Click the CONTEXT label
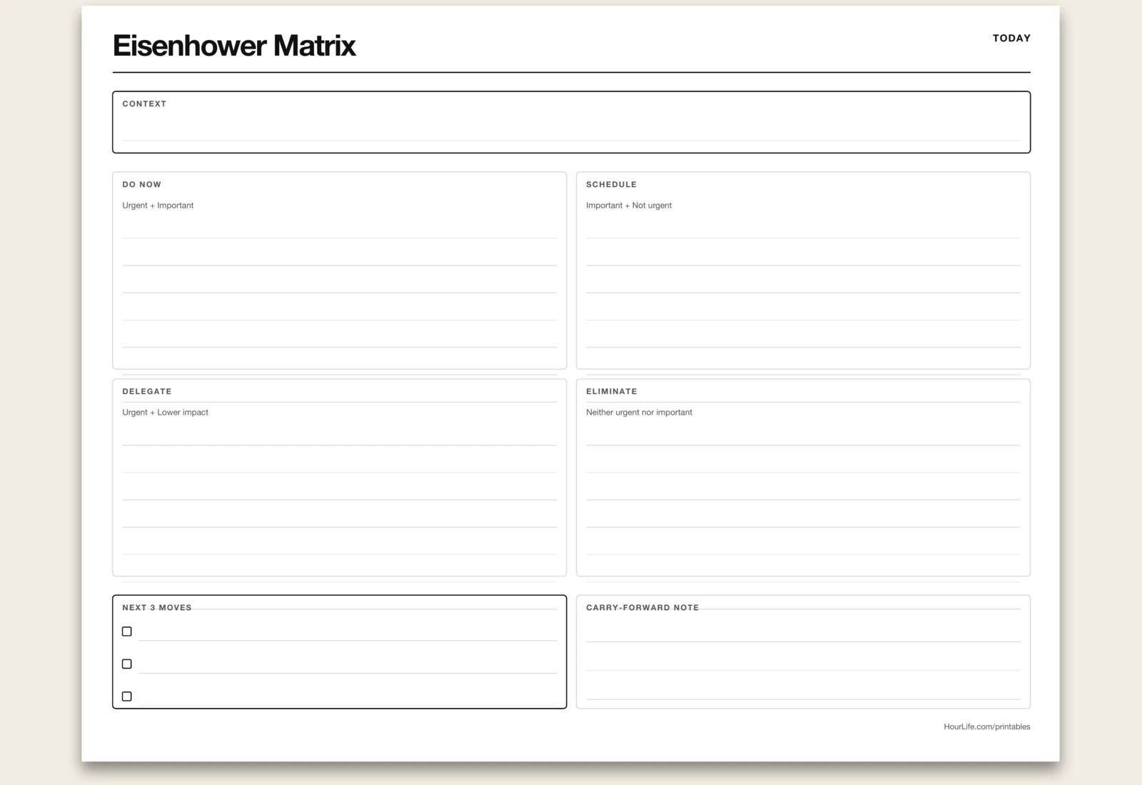The image size is (1142, 785). (x=144, y=103)
